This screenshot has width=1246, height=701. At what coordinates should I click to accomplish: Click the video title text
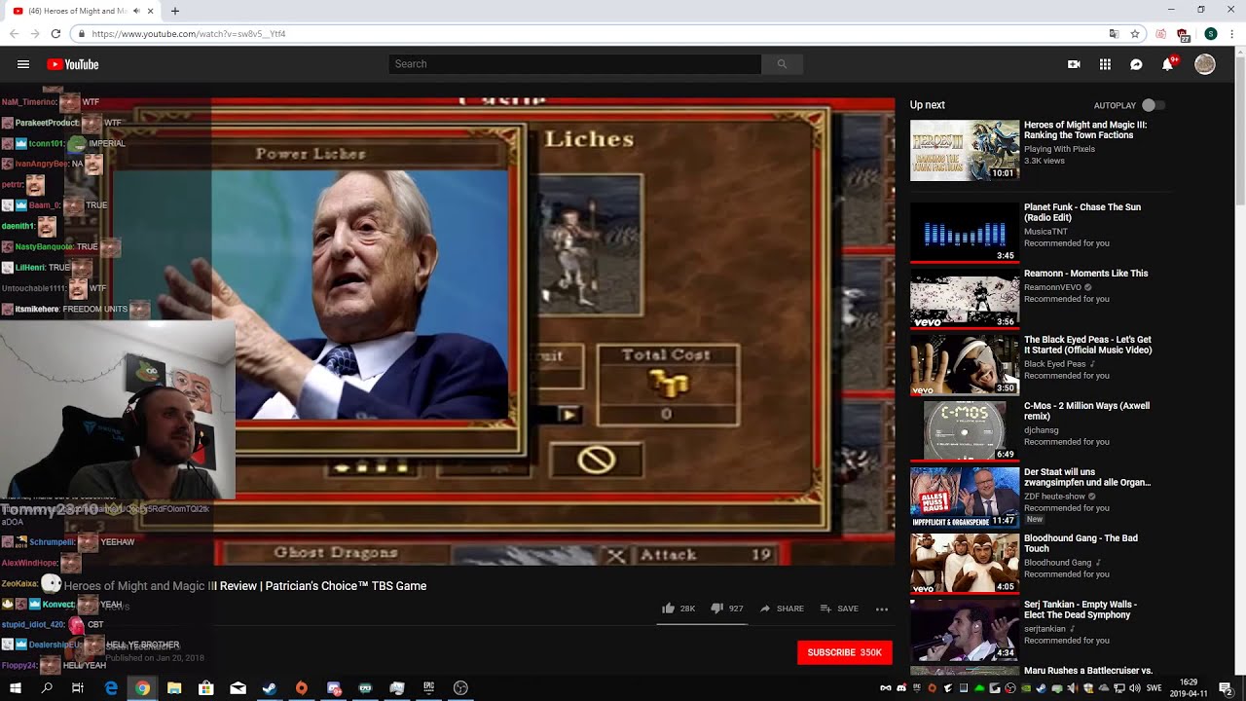(245, 586)
